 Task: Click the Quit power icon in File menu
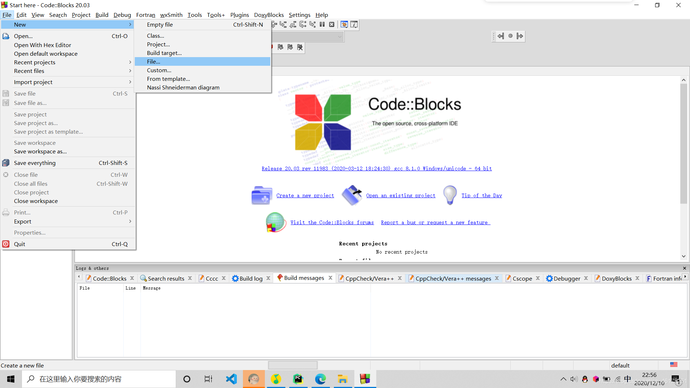6,244
